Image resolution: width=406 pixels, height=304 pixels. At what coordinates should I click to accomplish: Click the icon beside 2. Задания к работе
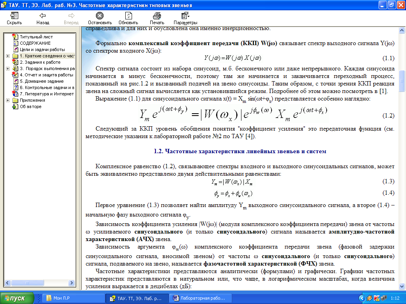tap(15, 62)
